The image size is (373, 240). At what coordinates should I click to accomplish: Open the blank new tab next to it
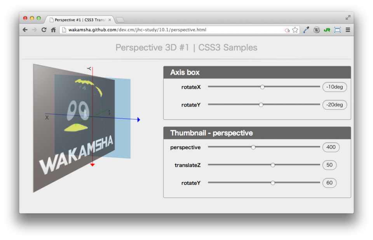pyautogui.click(x=120, y=19)
